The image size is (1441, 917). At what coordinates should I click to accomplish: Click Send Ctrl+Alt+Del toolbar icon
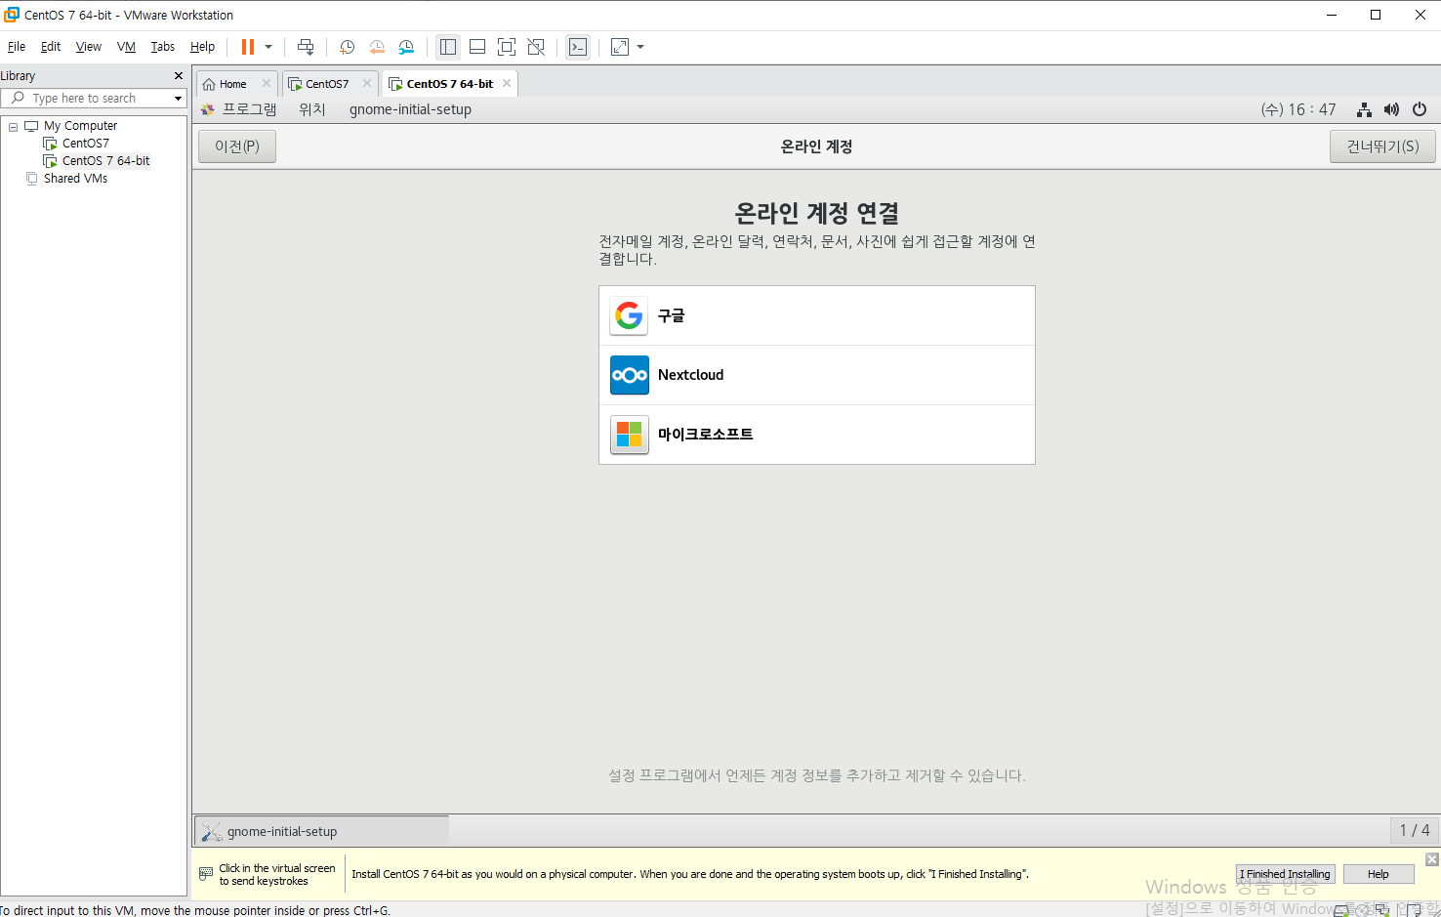click(x=306, y=47)
